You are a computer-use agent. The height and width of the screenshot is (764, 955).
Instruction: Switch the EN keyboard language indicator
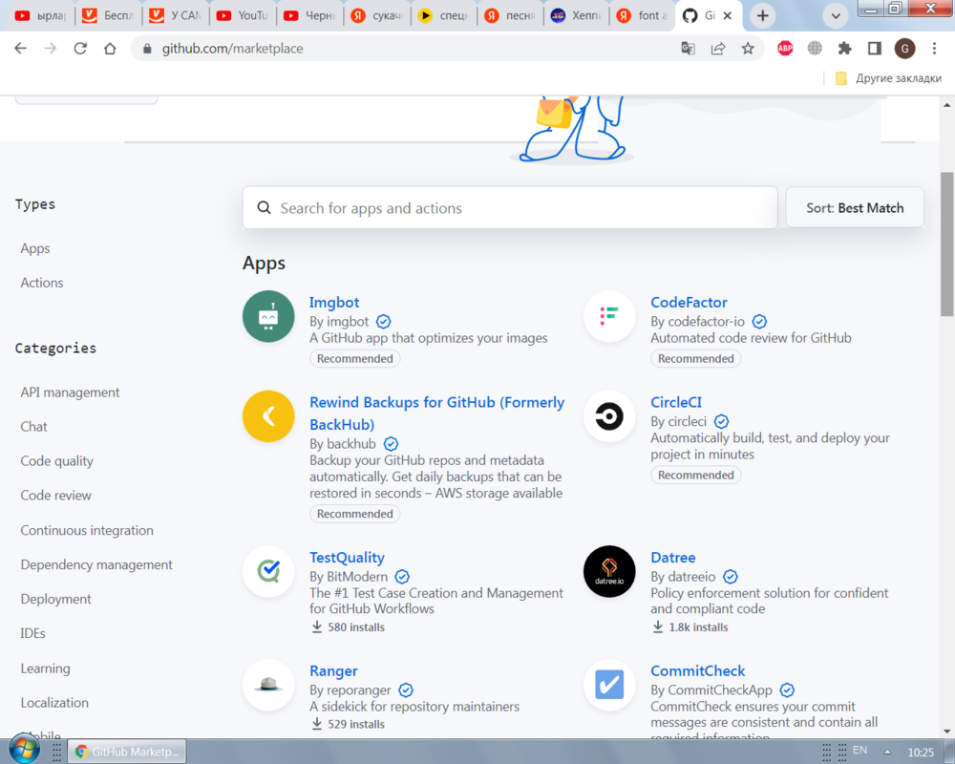(860, 750)
